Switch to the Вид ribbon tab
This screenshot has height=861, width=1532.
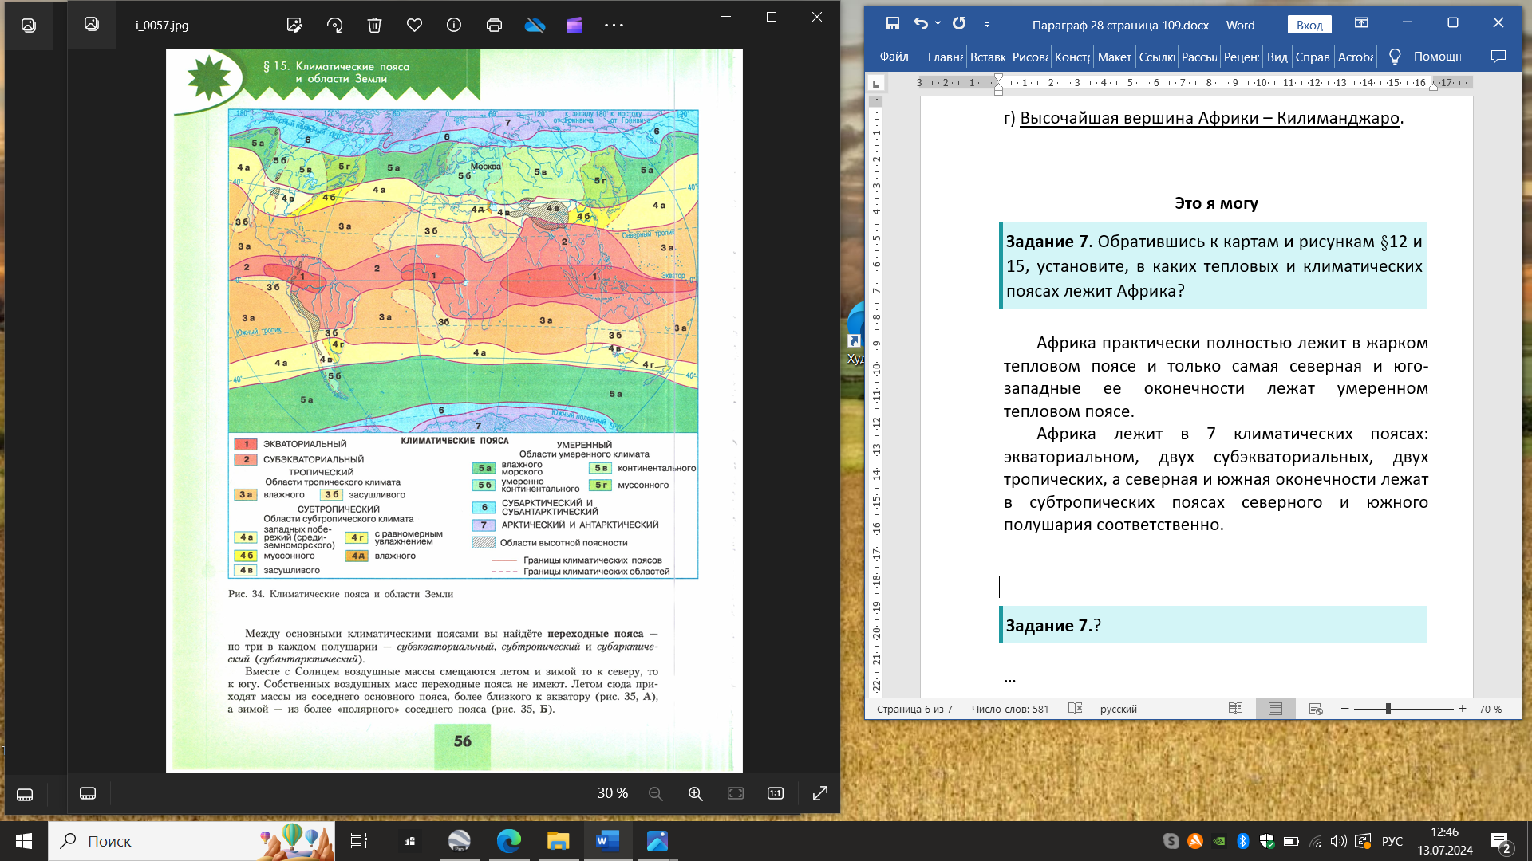click(1277, 57)
